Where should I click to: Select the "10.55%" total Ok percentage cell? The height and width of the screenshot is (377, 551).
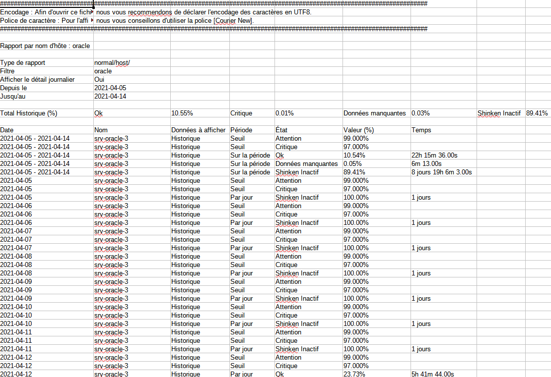click(182, 113)
